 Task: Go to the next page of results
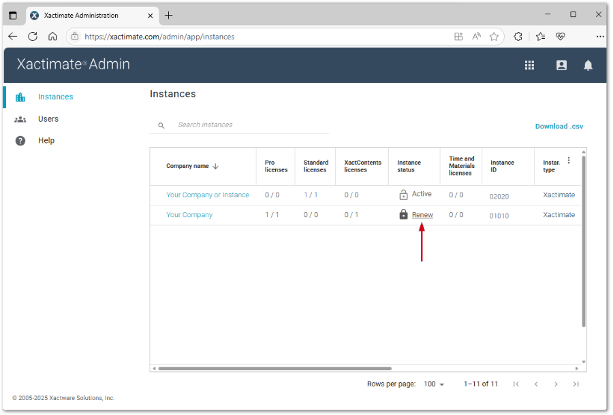point(556,384)
